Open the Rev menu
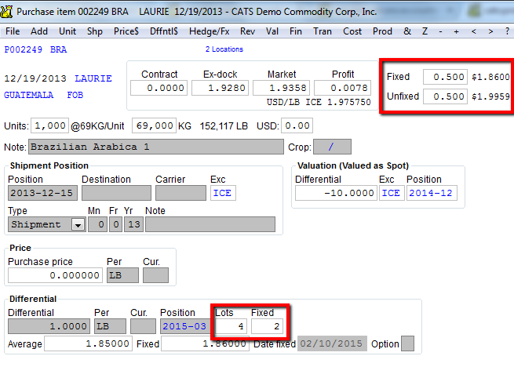 (x=247, y=31)
